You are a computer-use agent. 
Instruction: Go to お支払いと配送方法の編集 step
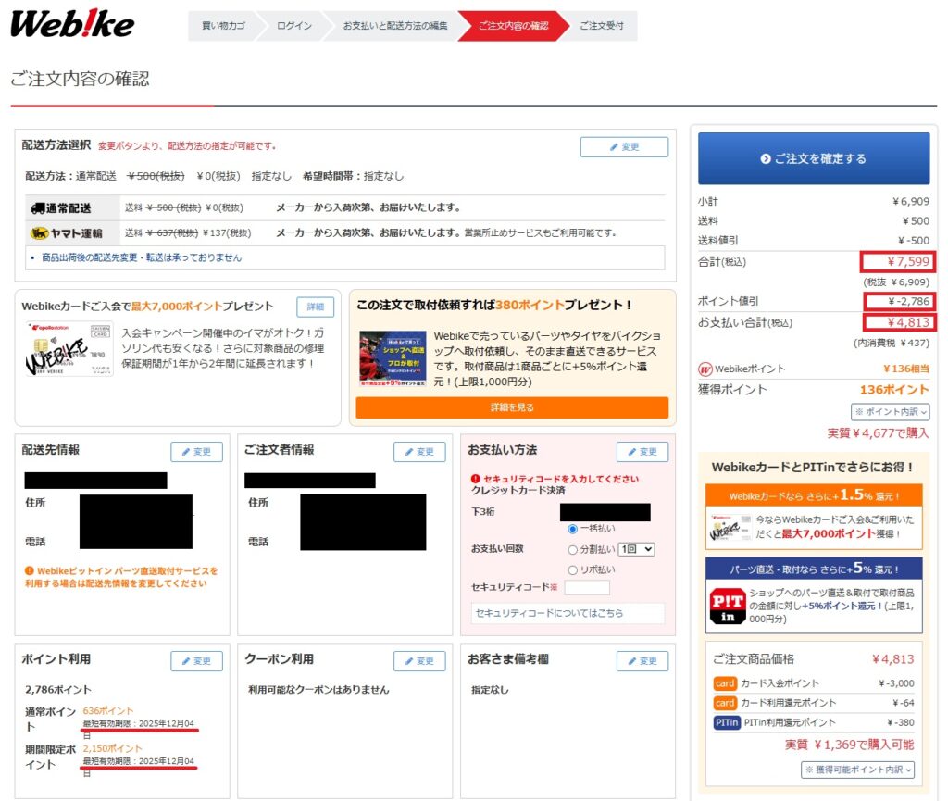394,26
